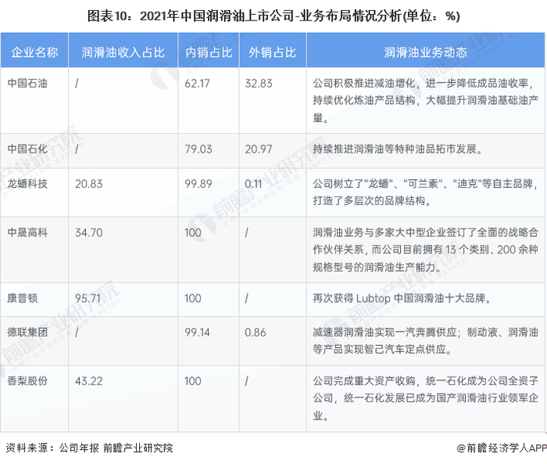
Task: Click the 龙蟠科技 brand description text
Action: (x=425, y=192)
